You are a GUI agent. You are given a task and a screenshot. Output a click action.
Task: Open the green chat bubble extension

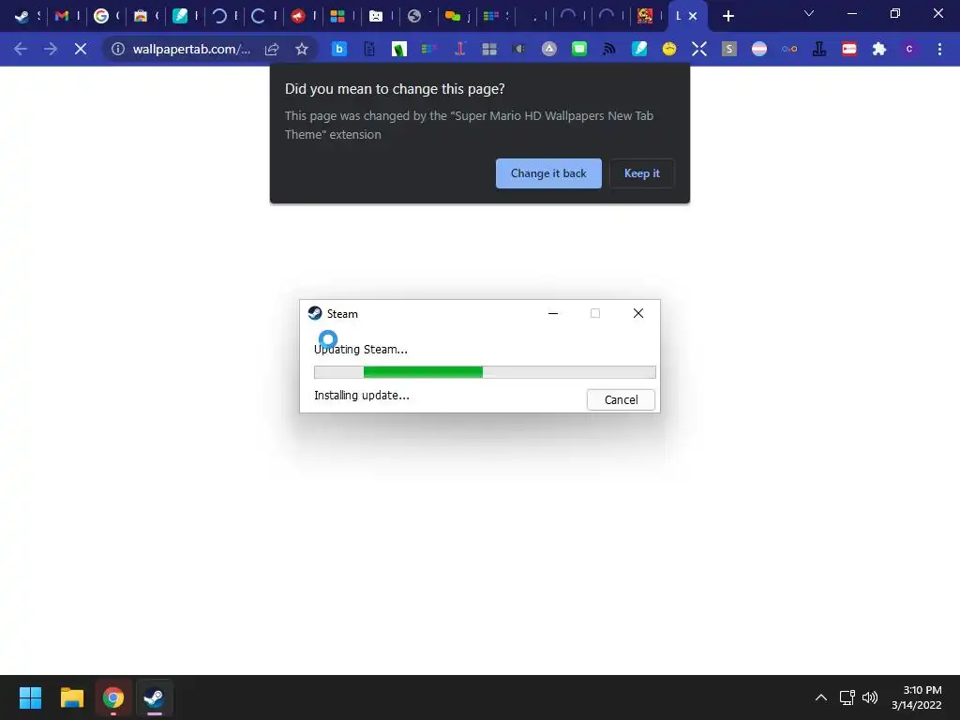pyautogui.click(x=579, y=49)
